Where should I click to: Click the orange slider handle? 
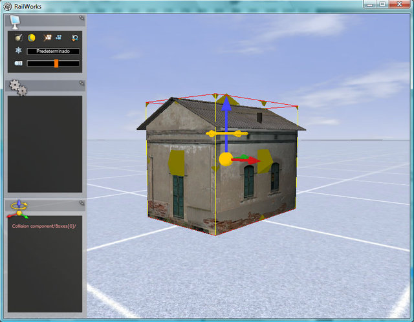click(56, 63)
